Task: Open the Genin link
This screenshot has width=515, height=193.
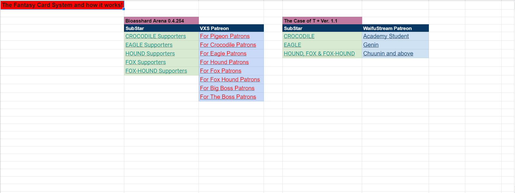Action: click(371, 45)
